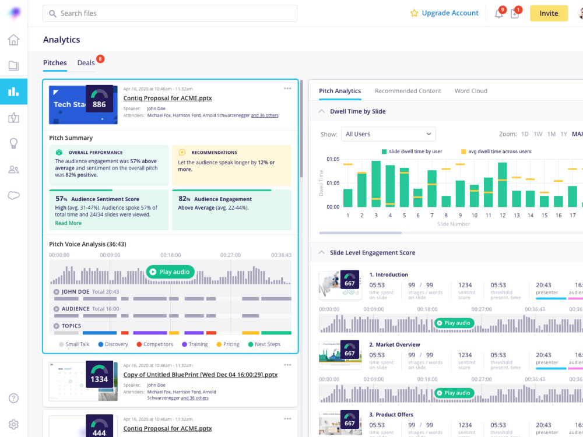Toggle avg dwell time across users legend
This screenshot has width=583, height=437.
(x=496, y=151)
